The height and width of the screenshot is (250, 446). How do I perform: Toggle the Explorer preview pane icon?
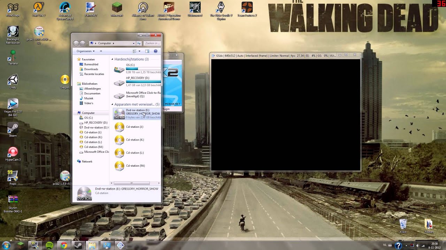tap(147, 51)
